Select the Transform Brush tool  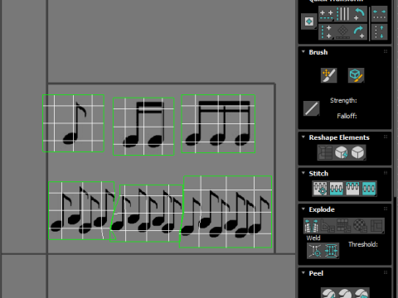click(329, 75)
